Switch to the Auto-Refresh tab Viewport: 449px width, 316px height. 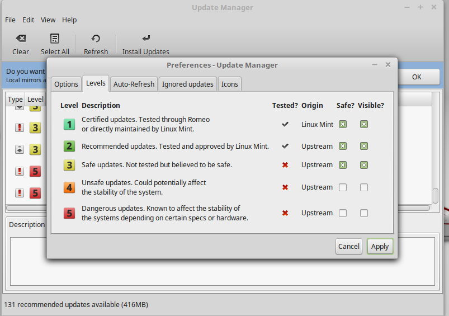point(134,84)
